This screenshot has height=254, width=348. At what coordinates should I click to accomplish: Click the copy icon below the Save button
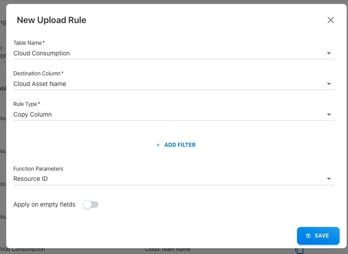point(300,250)
